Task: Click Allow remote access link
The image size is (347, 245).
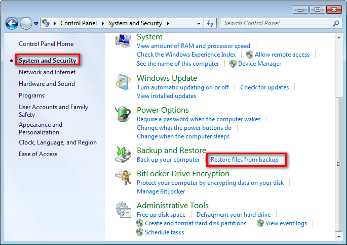Action: tap(282, 55)
